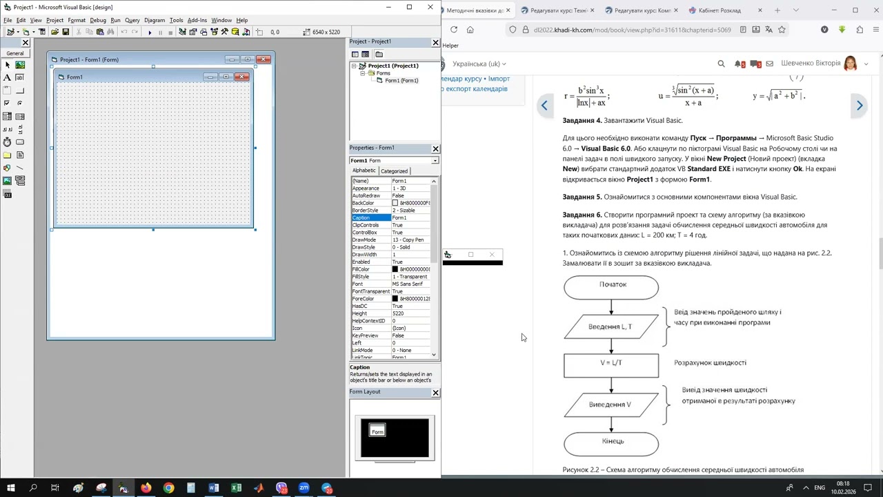Choose the Line control in the toolbox
883x497 pixels.
tap(20, 168)
